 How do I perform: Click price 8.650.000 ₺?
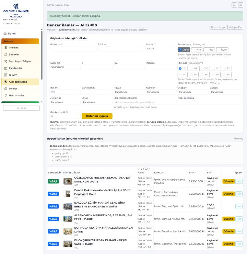point(196,231)
